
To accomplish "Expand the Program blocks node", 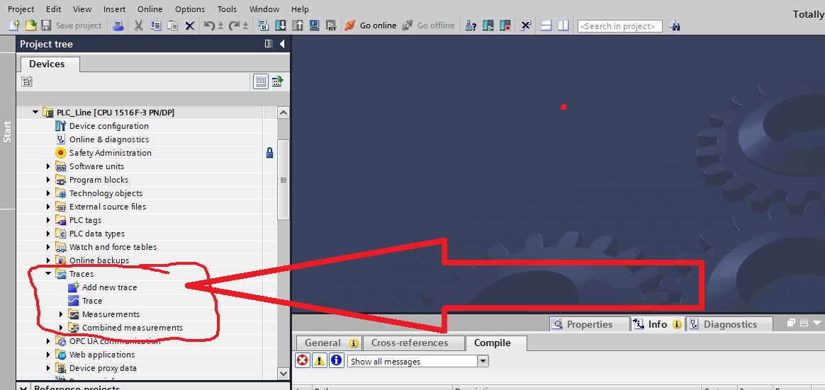I will (48, 180).
